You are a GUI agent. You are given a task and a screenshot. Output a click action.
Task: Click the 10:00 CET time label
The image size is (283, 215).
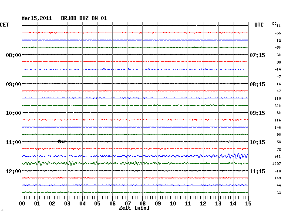[13, 113]
